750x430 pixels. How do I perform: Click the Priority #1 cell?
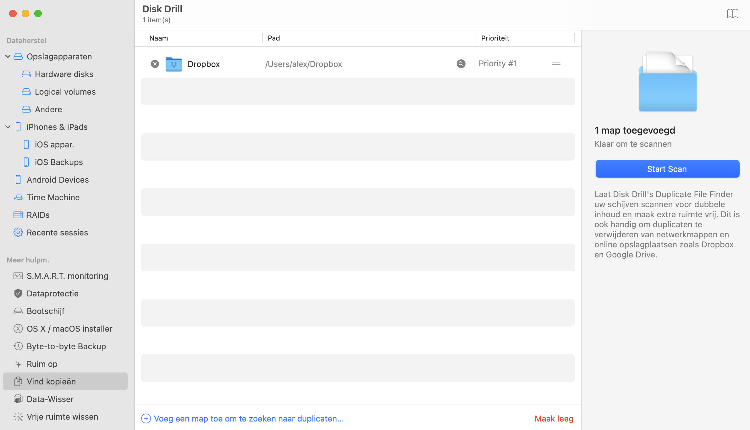[x=498, y=63]
